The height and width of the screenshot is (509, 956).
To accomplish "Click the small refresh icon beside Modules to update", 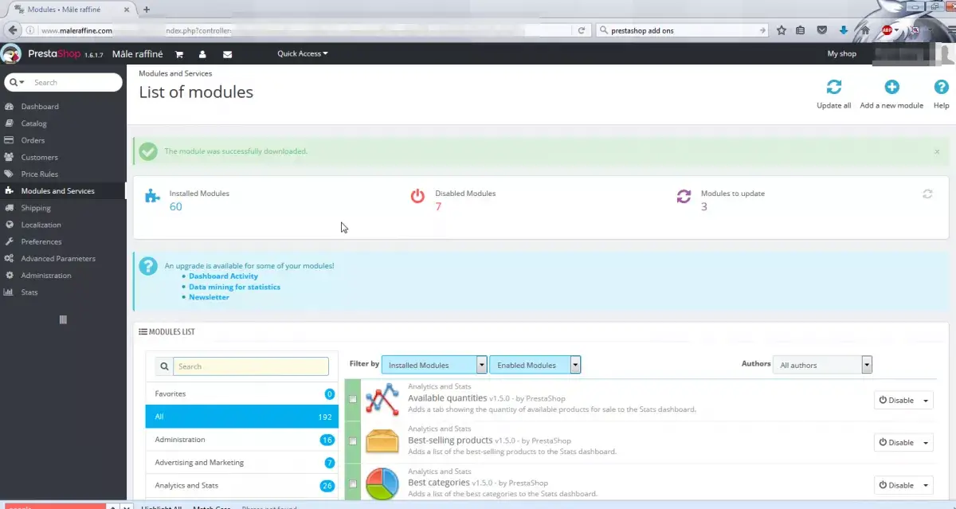I will 927,194.
